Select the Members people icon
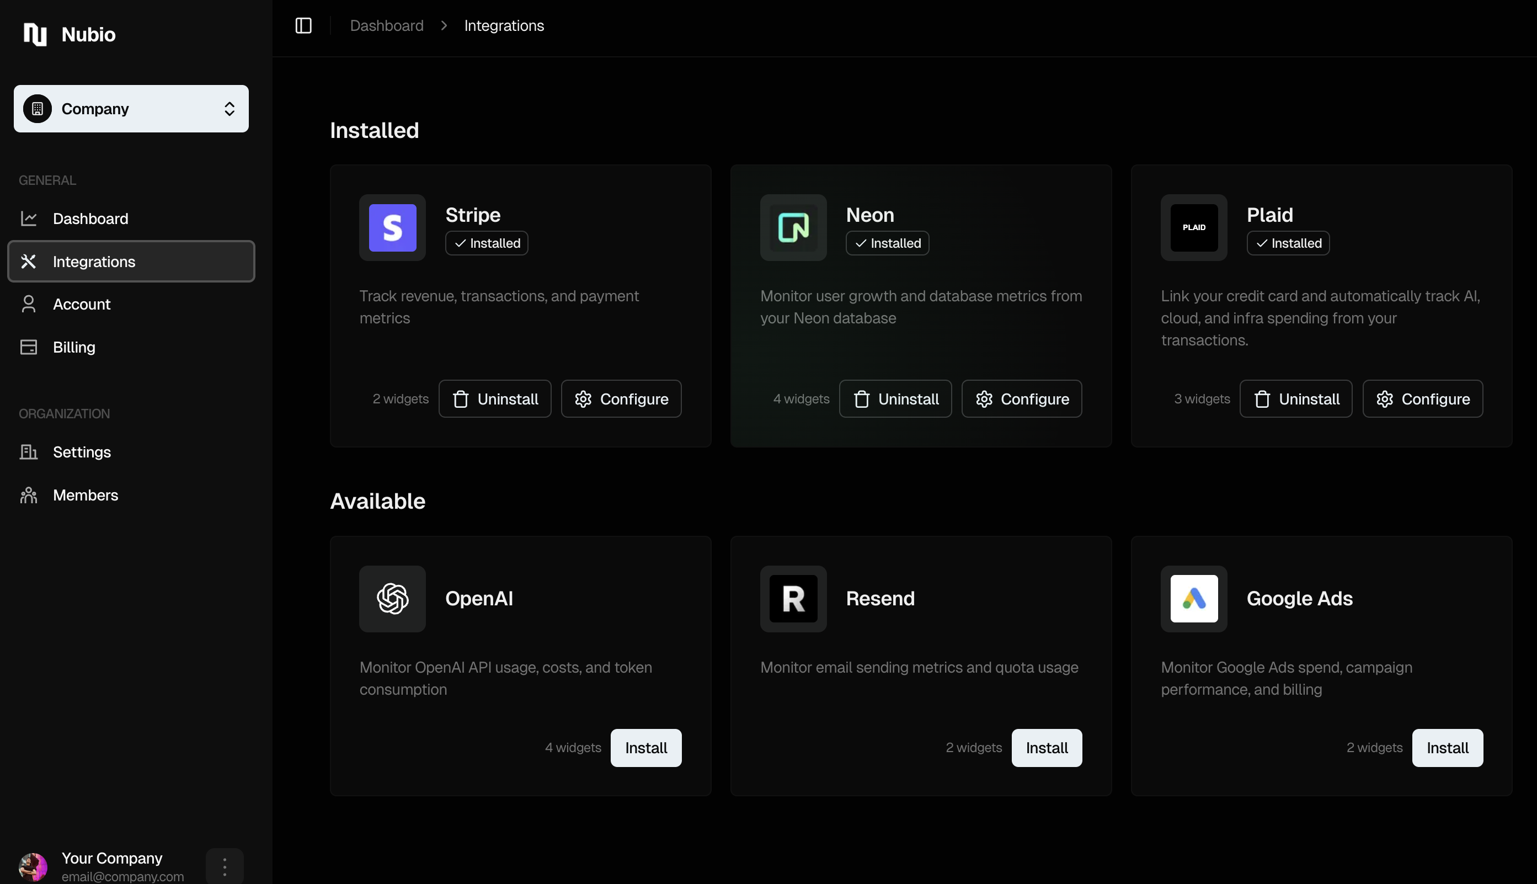 point(29,495)
